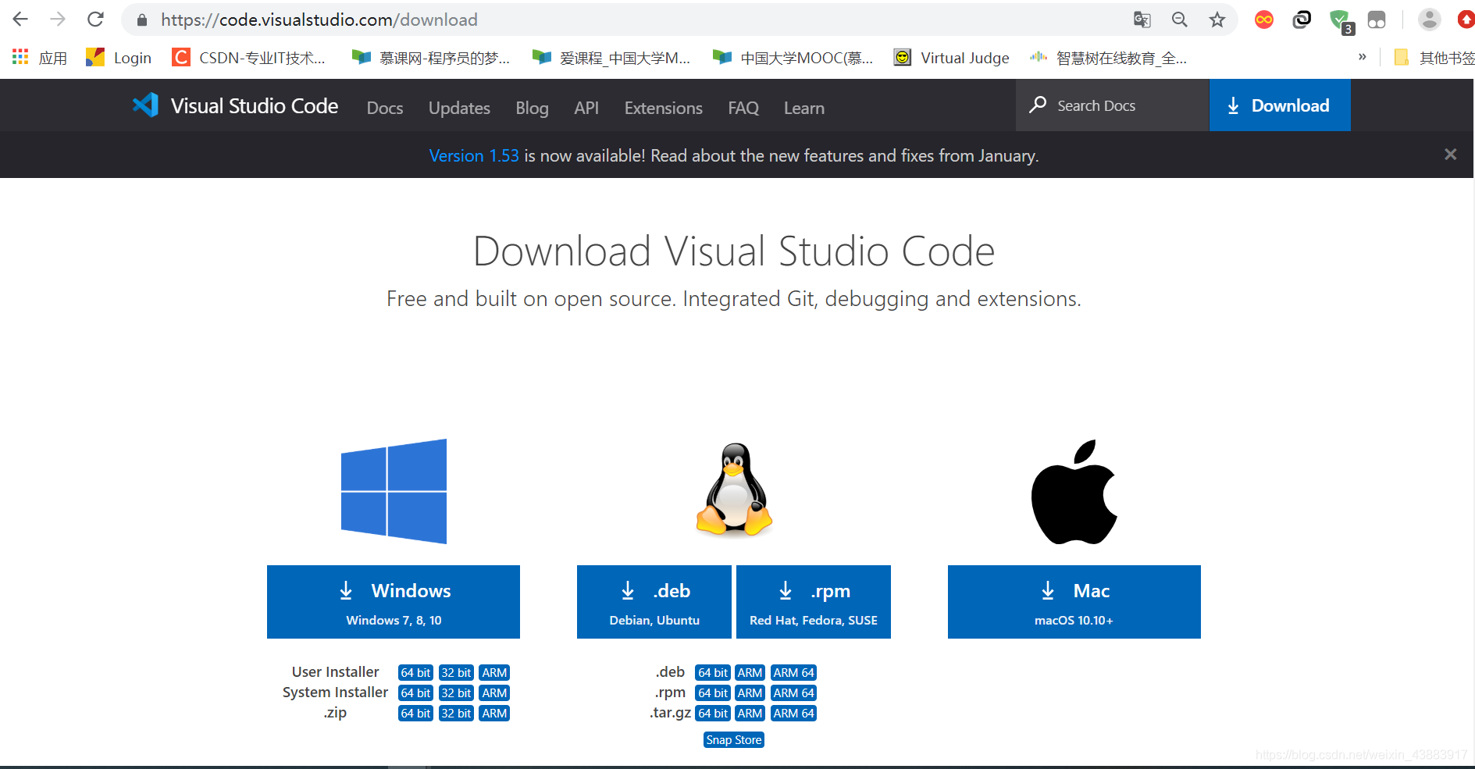Click the Snap Store link
This screenshot has height=769, width=1475.
coord(734,740)
